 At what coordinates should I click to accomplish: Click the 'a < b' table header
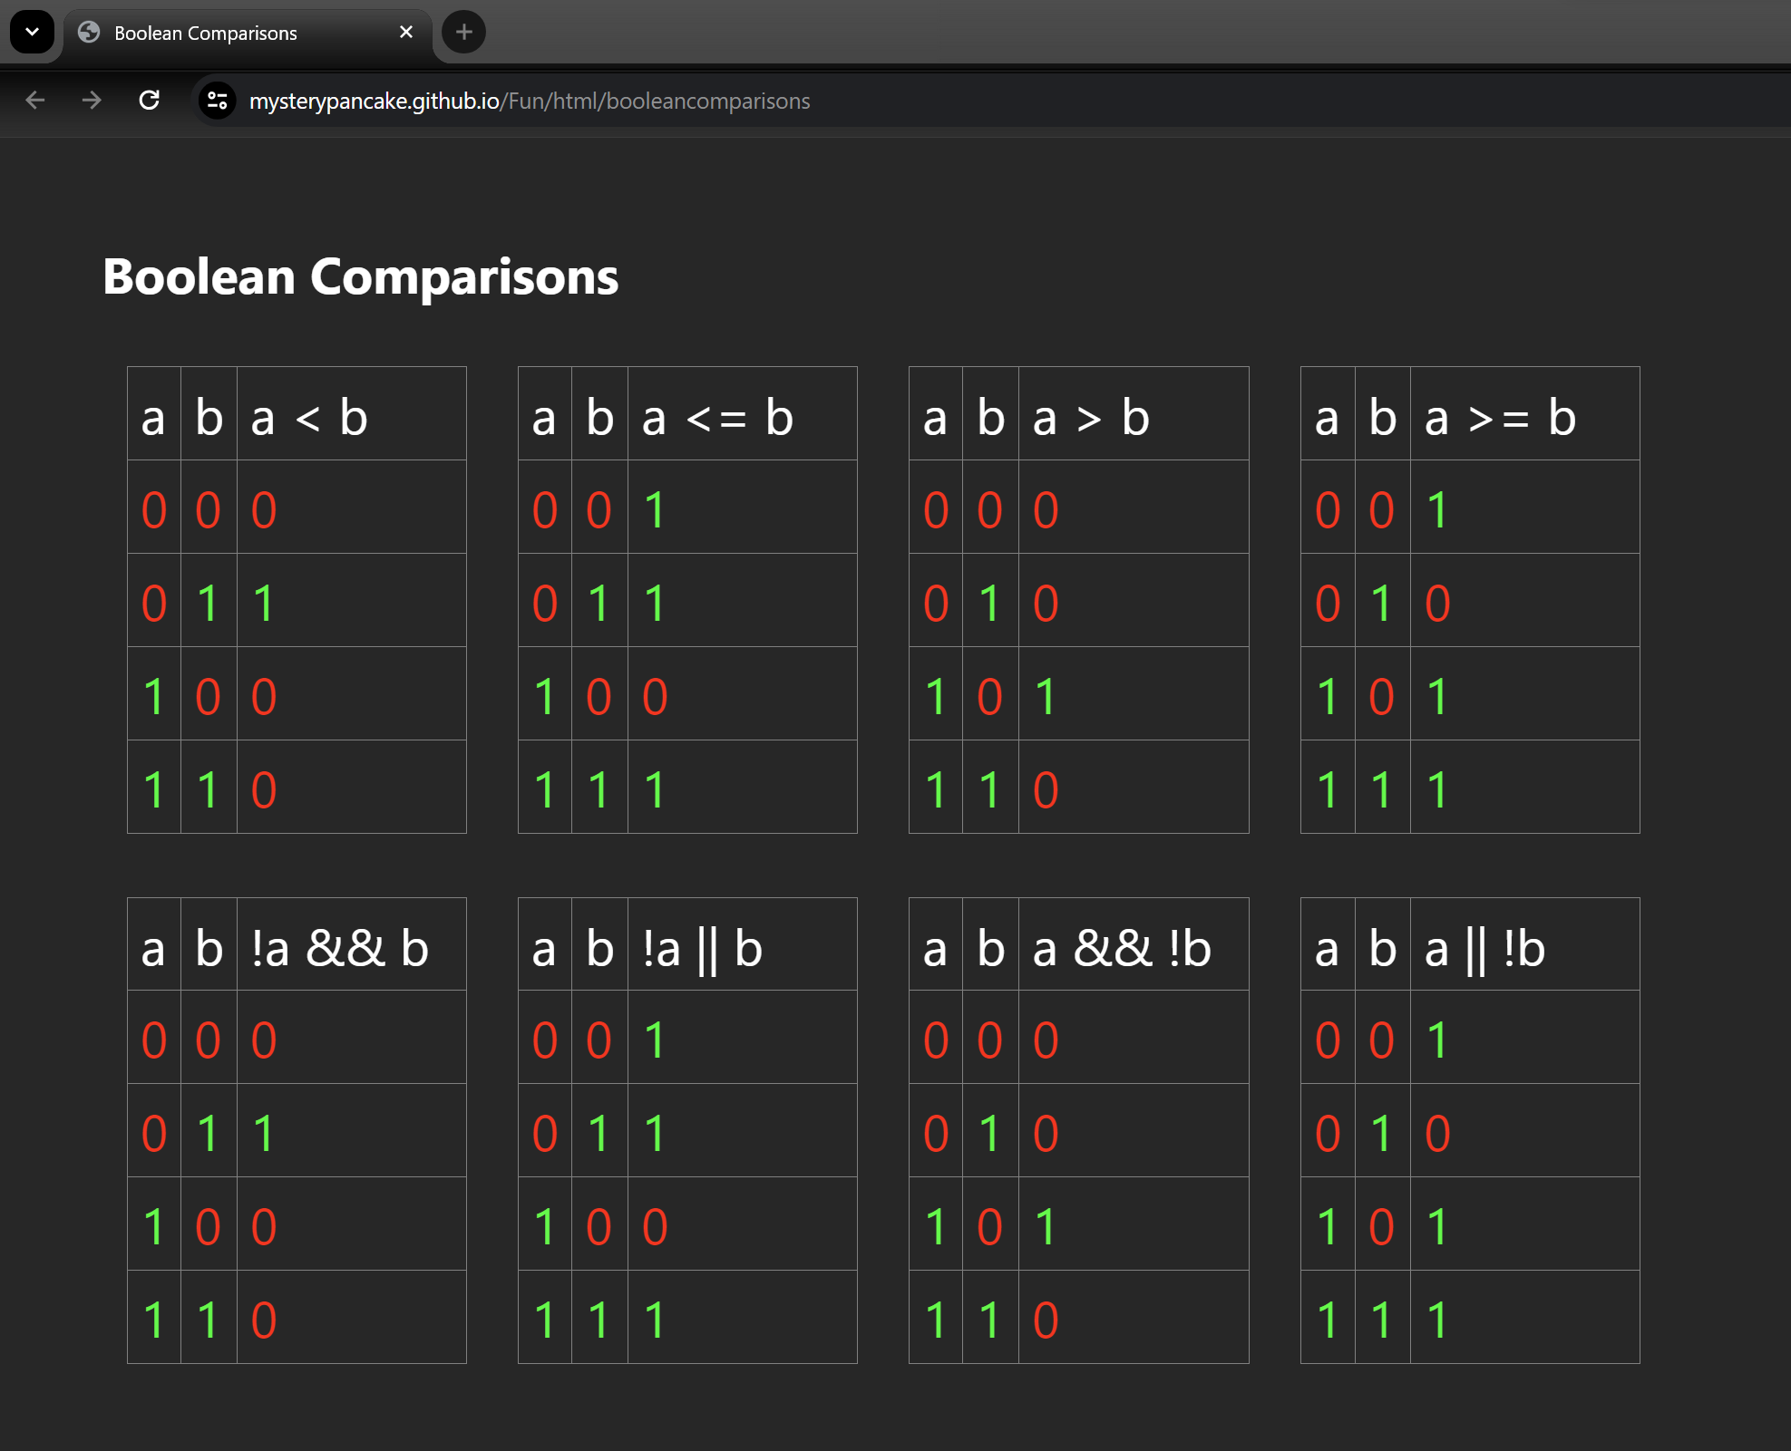(x=309, y=418)
